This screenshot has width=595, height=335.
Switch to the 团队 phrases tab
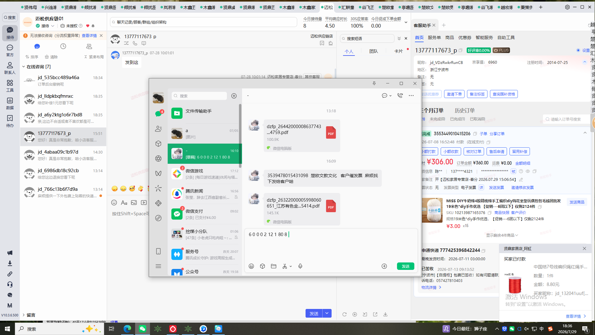tap(374, 51)
